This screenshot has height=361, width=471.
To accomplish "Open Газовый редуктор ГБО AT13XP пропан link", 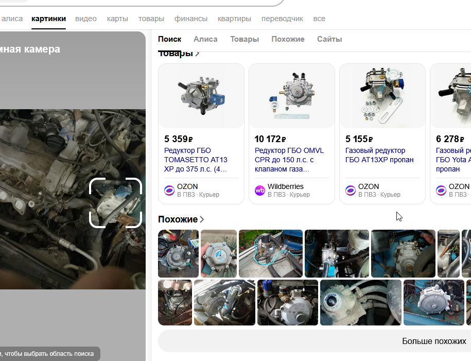I will click(x=379, y=155).
